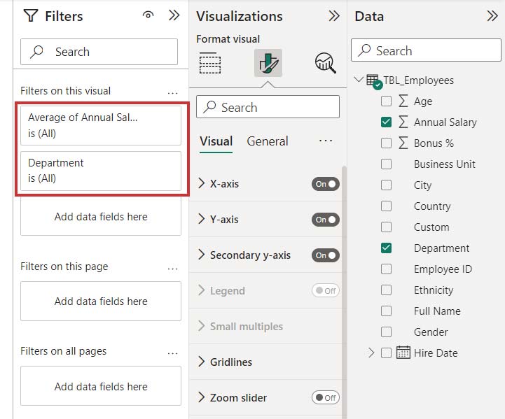Collapse the TBL_Employees table tree
505x419 pixels.
click(359, 80)
